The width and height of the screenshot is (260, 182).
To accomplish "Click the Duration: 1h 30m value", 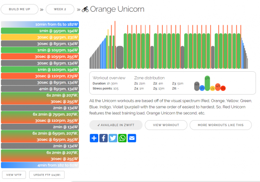I will (105, 83).
